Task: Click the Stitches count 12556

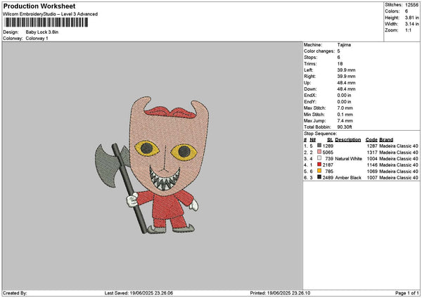Action: click(411, 5)
